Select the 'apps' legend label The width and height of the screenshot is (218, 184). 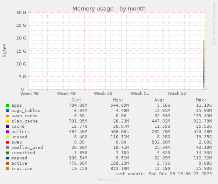(x=17, y=105)
